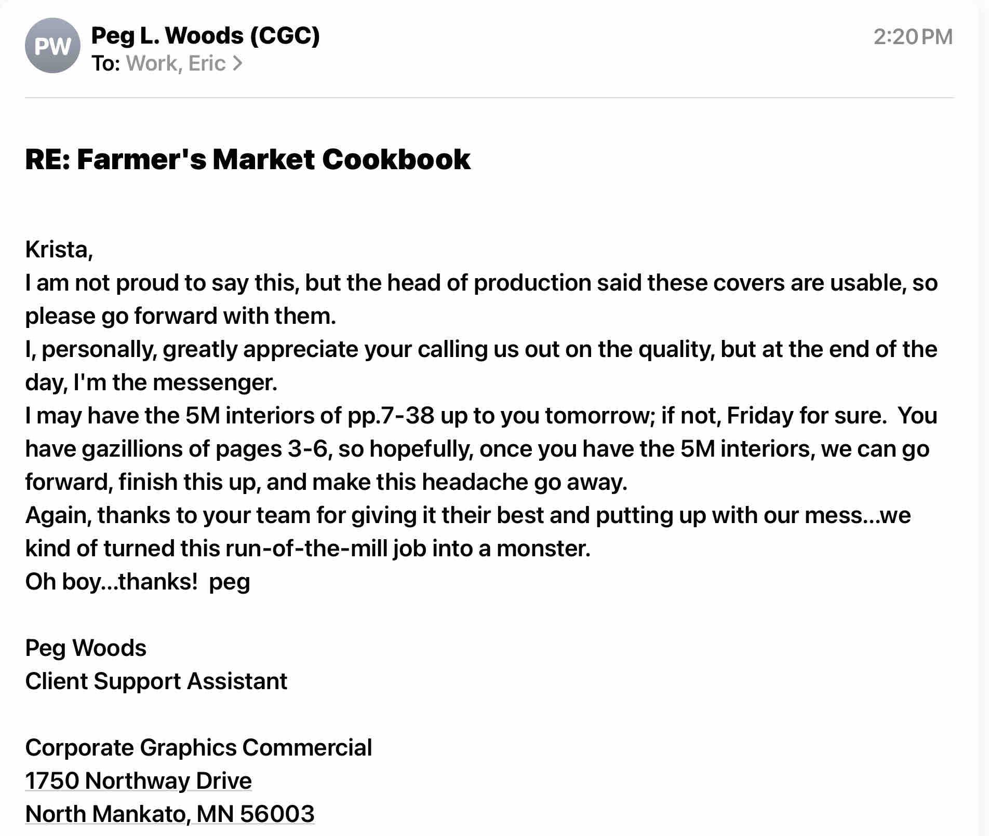Click the Corporate Graphics Commercial company line

(x=198, y=747)
